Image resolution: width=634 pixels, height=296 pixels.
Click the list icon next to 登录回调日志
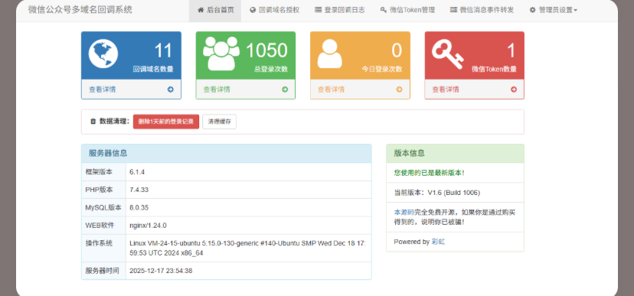click(x=319, y=10)
